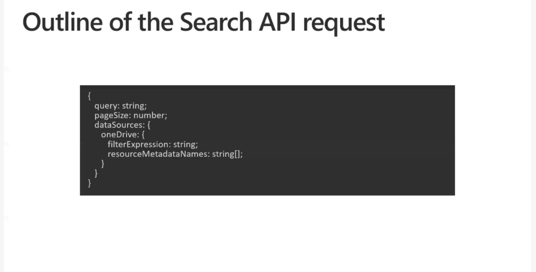Click the closing brace of the dataSources block
This screenshot has width=536, height=272.
pos(96,173)
